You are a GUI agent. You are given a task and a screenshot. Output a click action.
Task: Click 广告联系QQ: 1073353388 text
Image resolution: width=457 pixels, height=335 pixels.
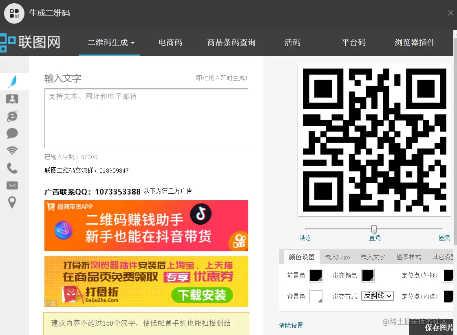tap(93, 192)
